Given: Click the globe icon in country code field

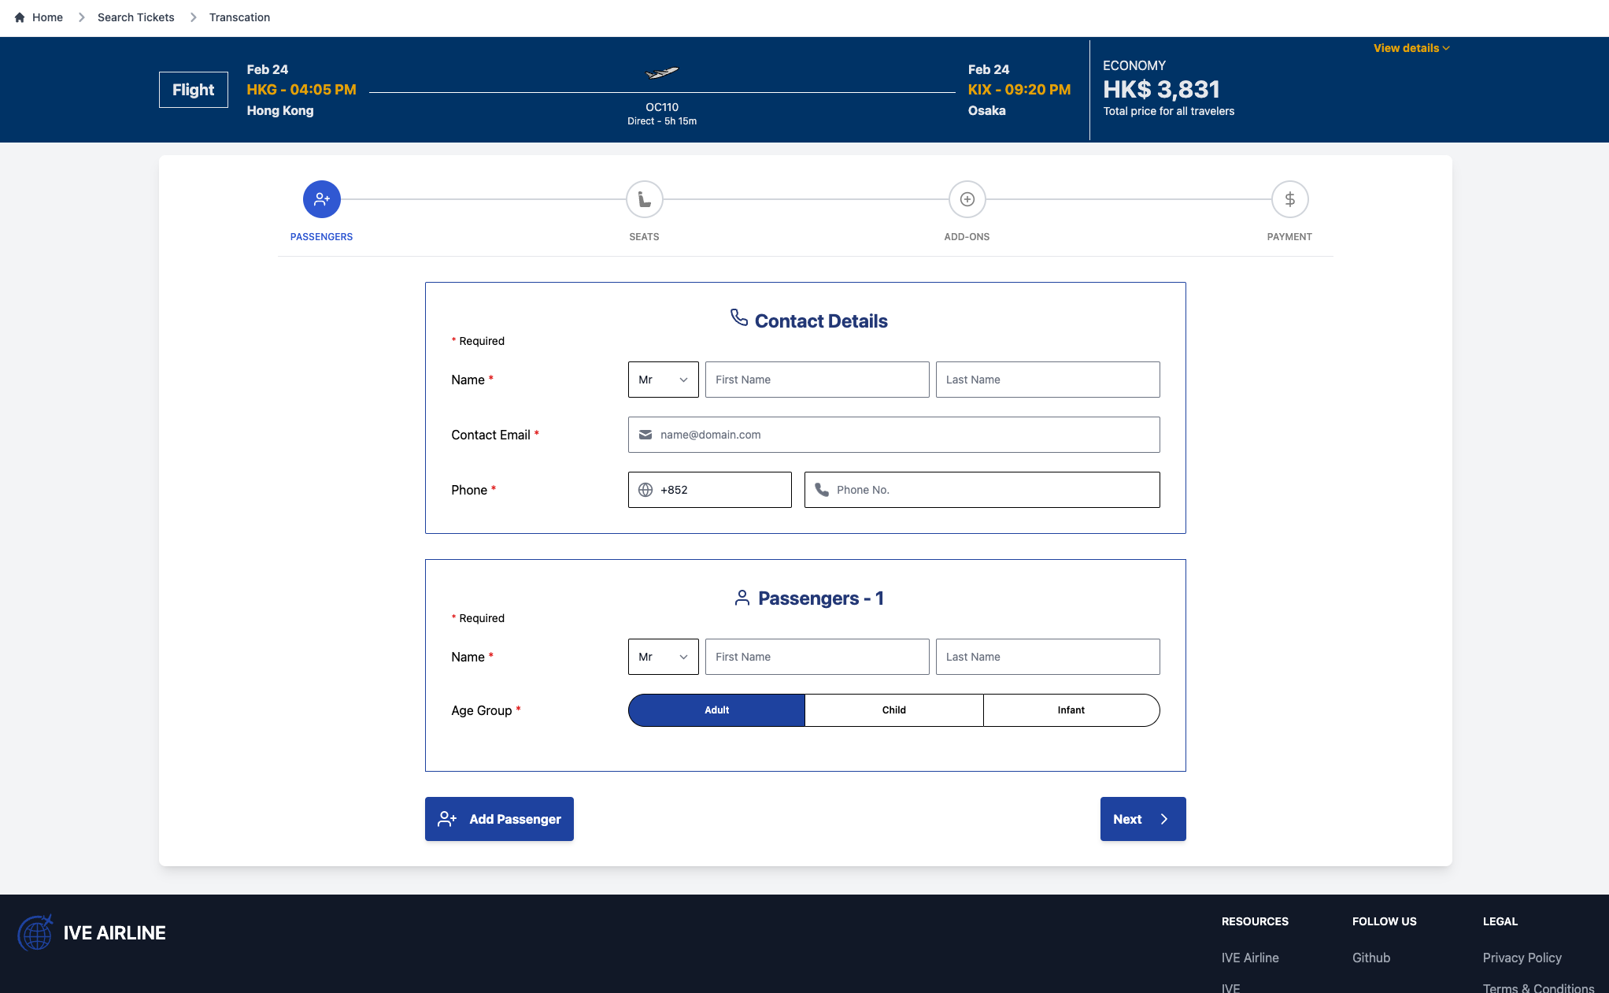Looking at the screenshot, I should click(x=645, y=490).
